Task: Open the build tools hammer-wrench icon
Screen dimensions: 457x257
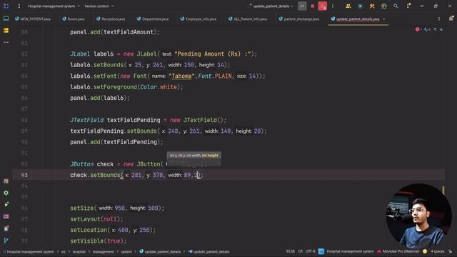Action: (x=372, y=6)
